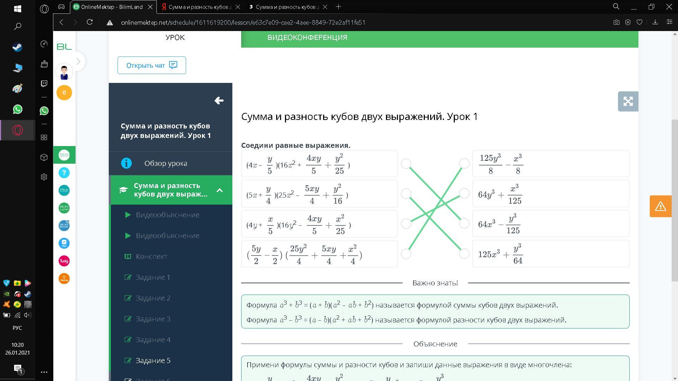Open browser downloads icon

[x=655, y=22]
